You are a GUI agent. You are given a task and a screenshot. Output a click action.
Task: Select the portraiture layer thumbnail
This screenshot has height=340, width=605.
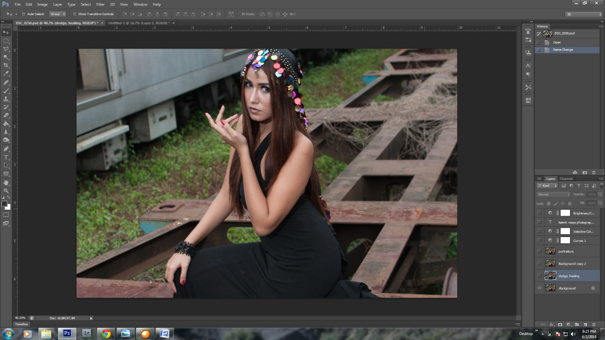[550, 251]
